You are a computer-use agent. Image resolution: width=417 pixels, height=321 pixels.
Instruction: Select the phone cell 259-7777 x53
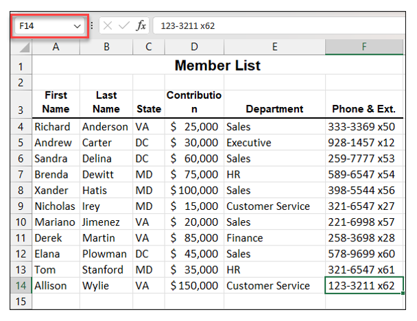point(364,158)
